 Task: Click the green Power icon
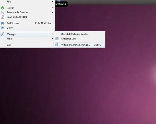coord(2,8)
